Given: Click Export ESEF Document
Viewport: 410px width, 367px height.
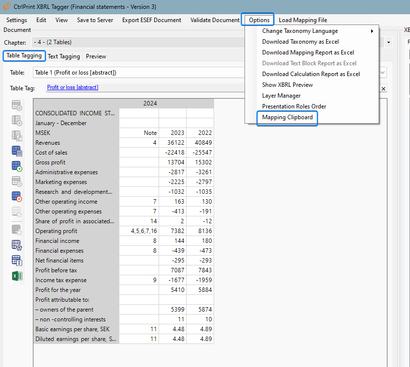Looking at the screenshot, I should tap(152, 20).
